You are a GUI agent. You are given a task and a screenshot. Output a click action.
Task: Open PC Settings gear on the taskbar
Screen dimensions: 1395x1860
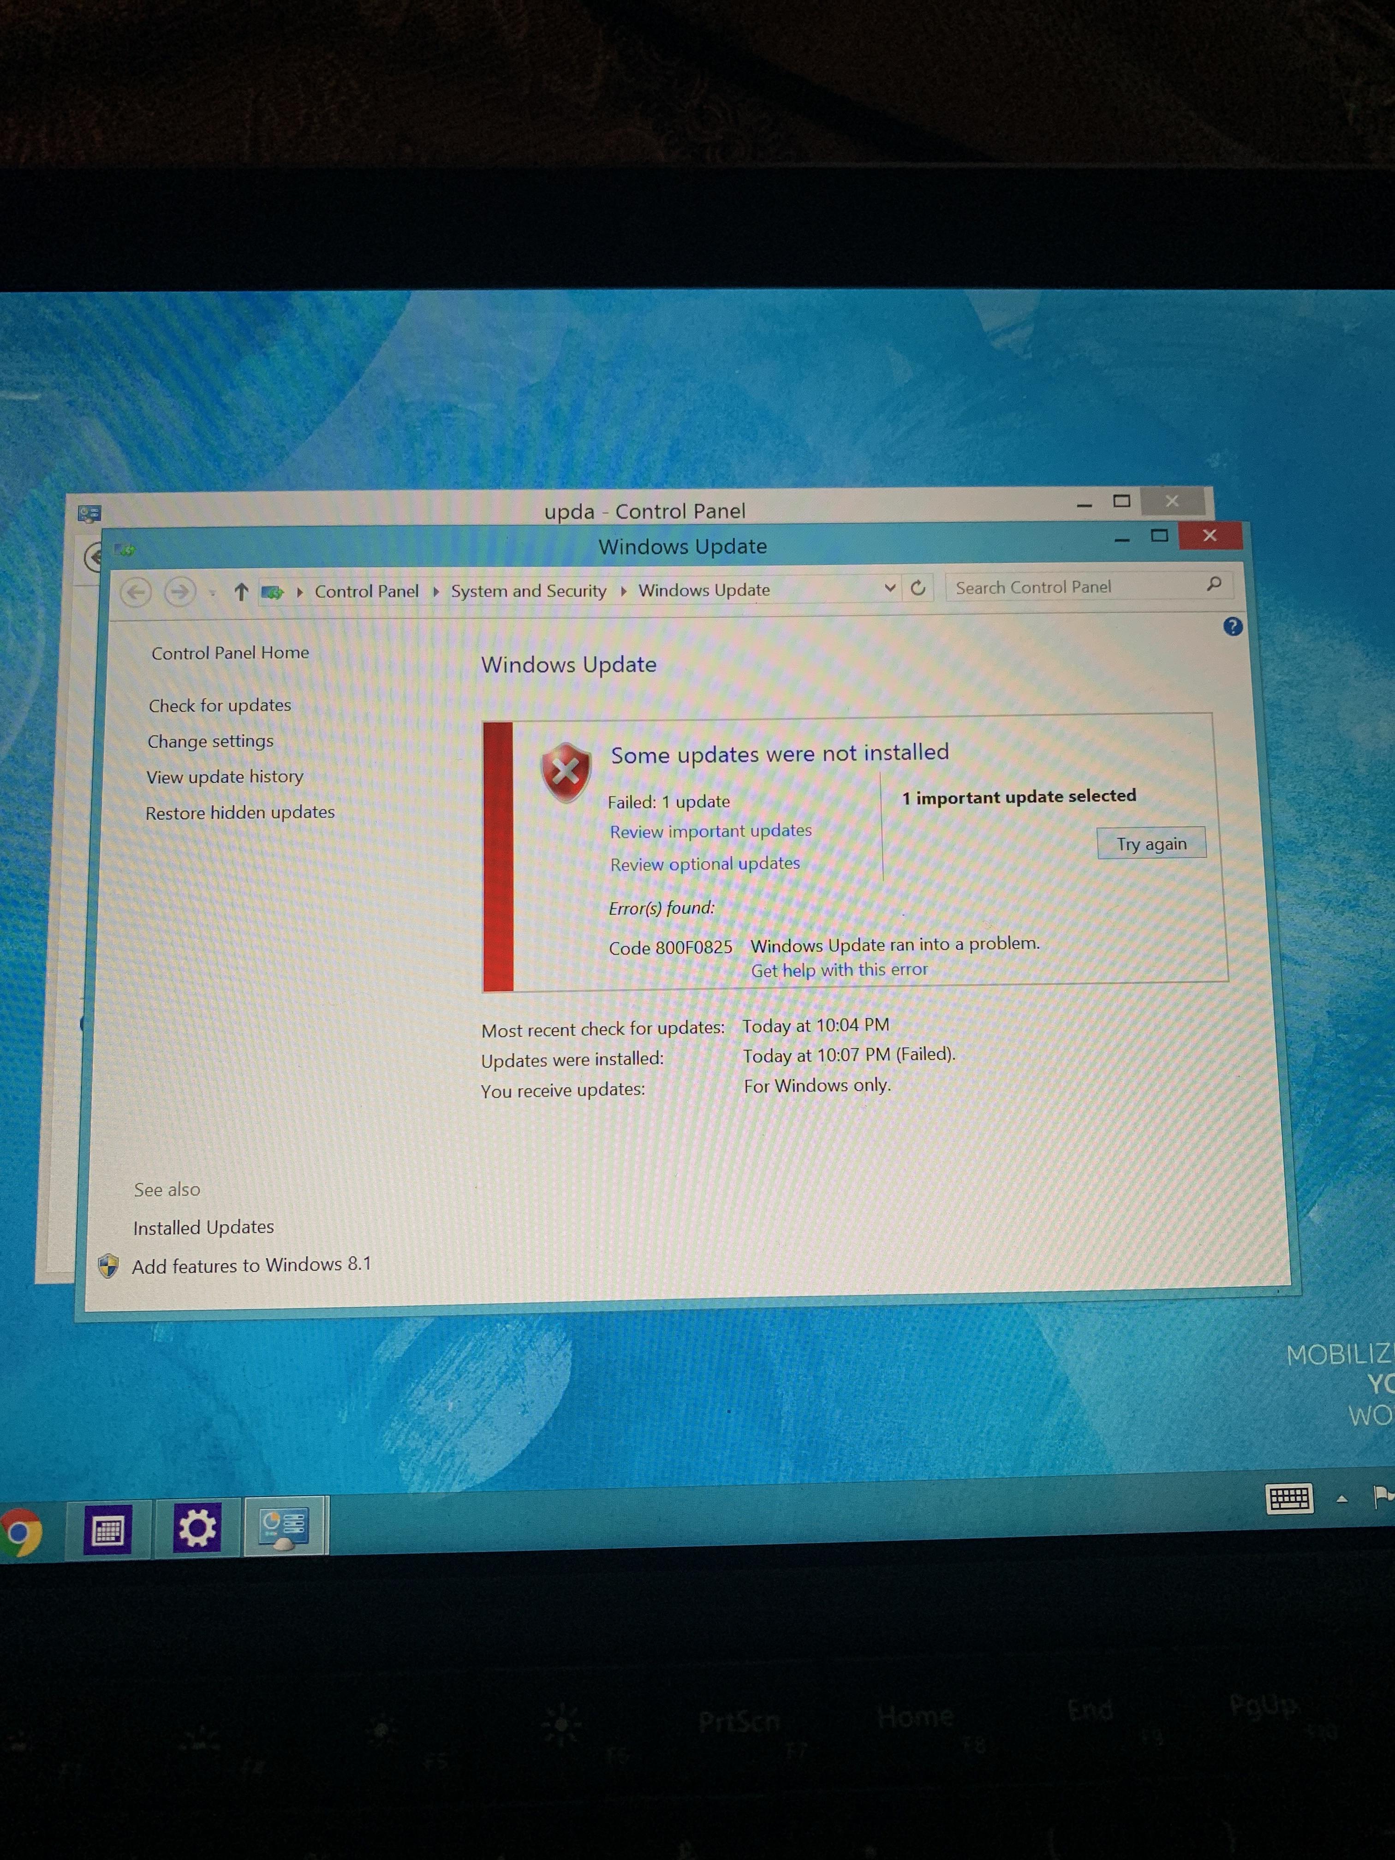(197, 1527)
